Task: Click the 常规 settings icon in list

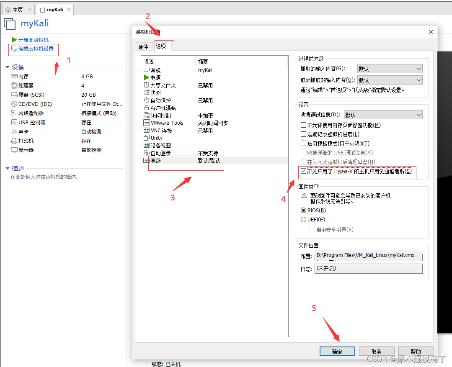Action: coord(147,70)
